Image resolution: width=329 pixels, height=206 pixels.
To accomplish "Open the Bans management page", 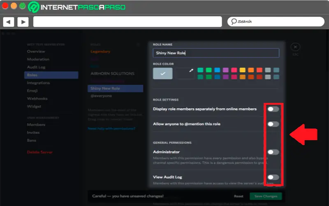I will [32, 140].
